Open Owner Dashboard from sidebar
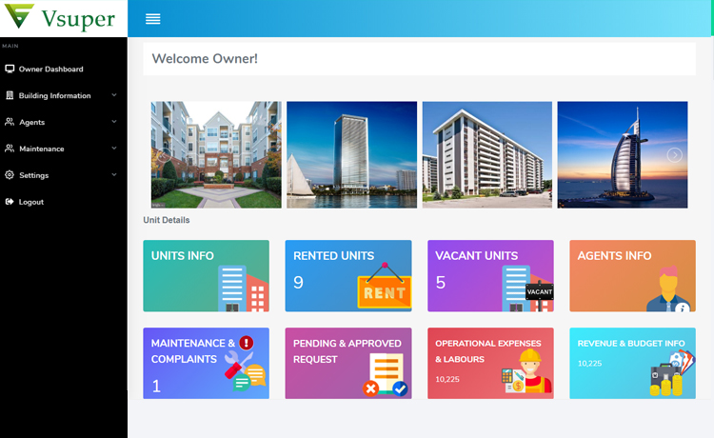This screenshot has height=438, width=714. pyautogui.click(x=50, y=70)
